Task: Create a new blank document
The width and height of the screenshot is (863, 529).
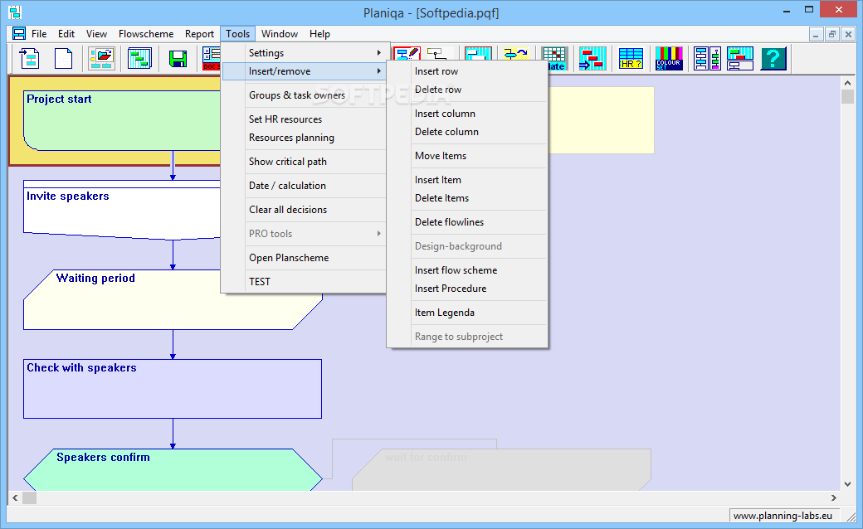Action: click(x=63, y=58)
